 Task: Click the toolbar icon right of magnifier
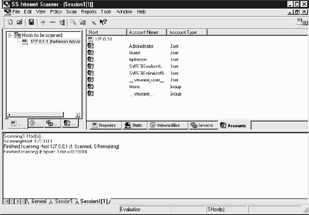pyautogui.click(x=82, y=23)
